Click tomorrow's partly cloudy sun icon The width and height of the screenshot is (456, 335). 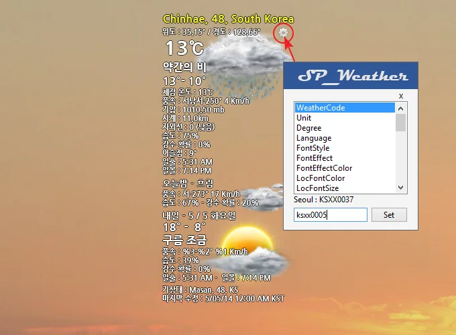(x=248, y=251)
